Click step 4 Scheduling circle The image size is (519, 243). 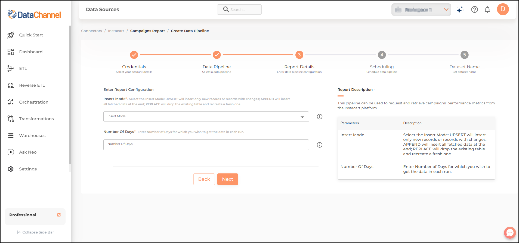pyautogui.click(x=382, y=55)
